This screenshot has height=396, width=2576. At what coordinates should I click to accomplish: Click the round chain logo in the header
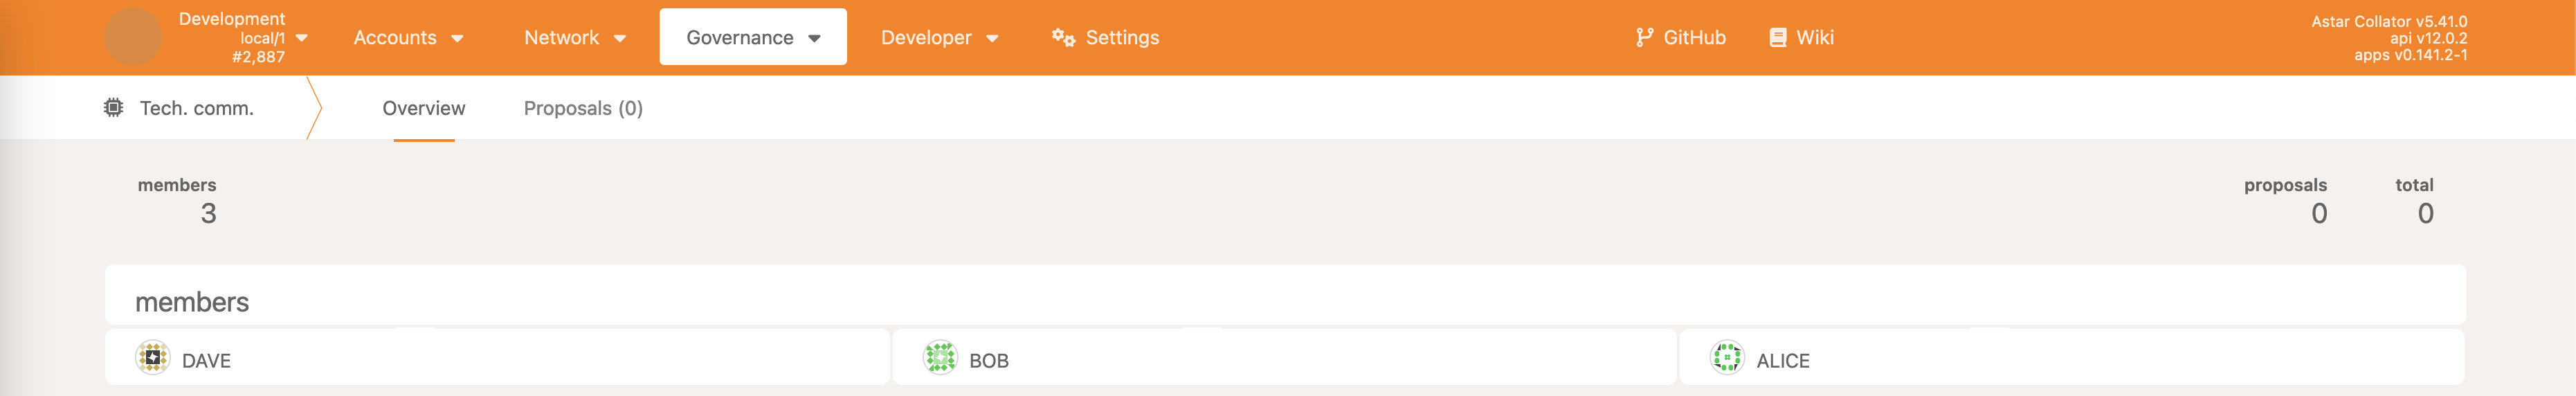(x=133, y=37)
